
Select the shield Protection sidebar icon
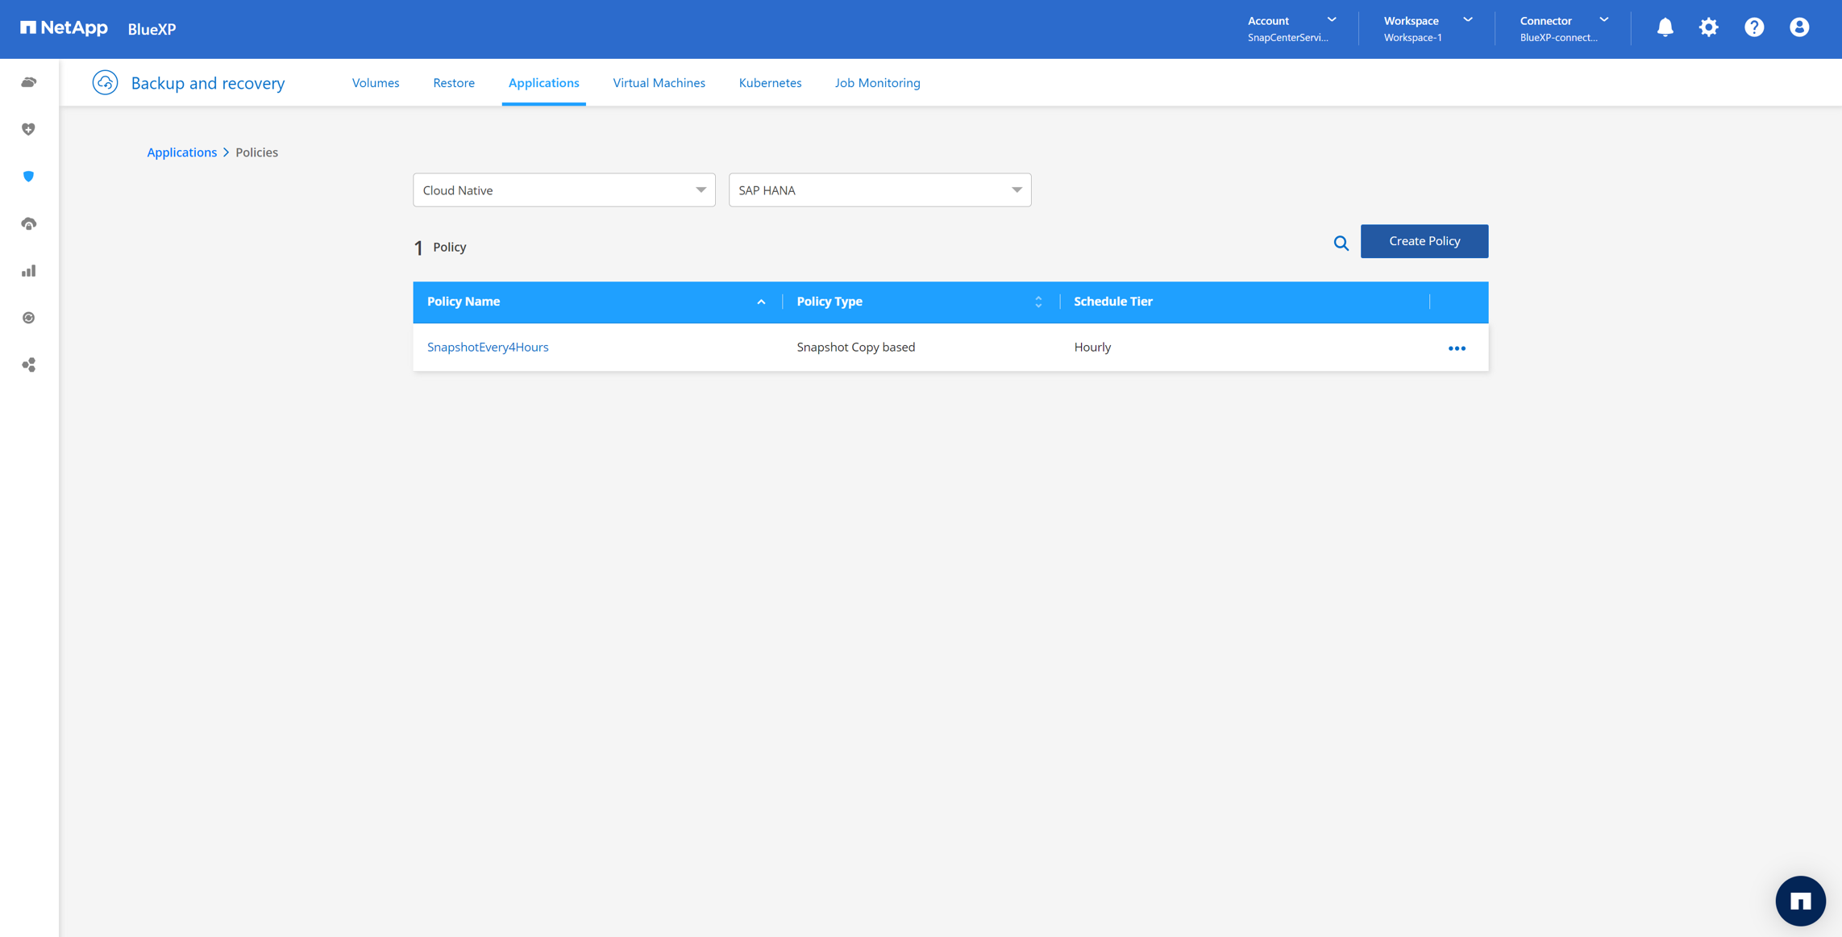pyautogui.click(x=29, y=177)
